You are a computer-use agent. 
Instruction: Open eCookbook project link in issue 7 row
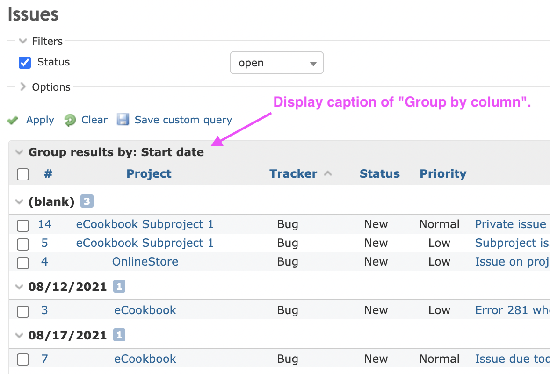[x=145, y=359]
